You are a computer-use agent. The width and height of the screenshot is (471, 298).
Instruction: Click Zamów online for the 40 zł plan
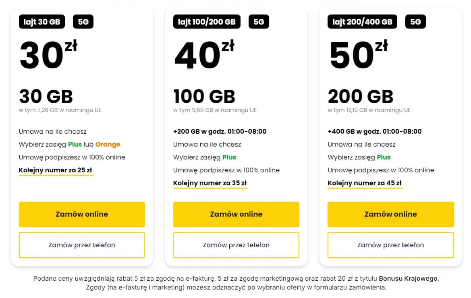click(236, 214)
